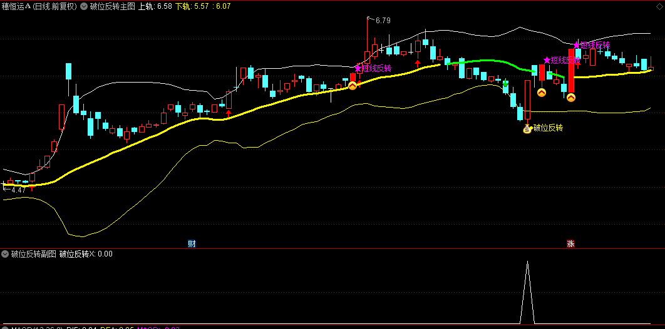Click the money bag 破位反转 signal icon
Viewport: 665px width, 329px height.
pyautogui.click(x=527, y=129)
